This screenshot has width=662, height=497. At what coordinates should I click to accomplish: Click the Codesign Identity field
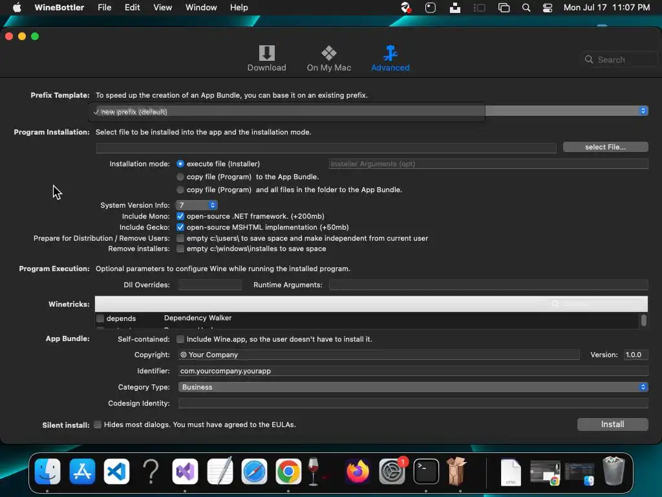coord(413,403)
